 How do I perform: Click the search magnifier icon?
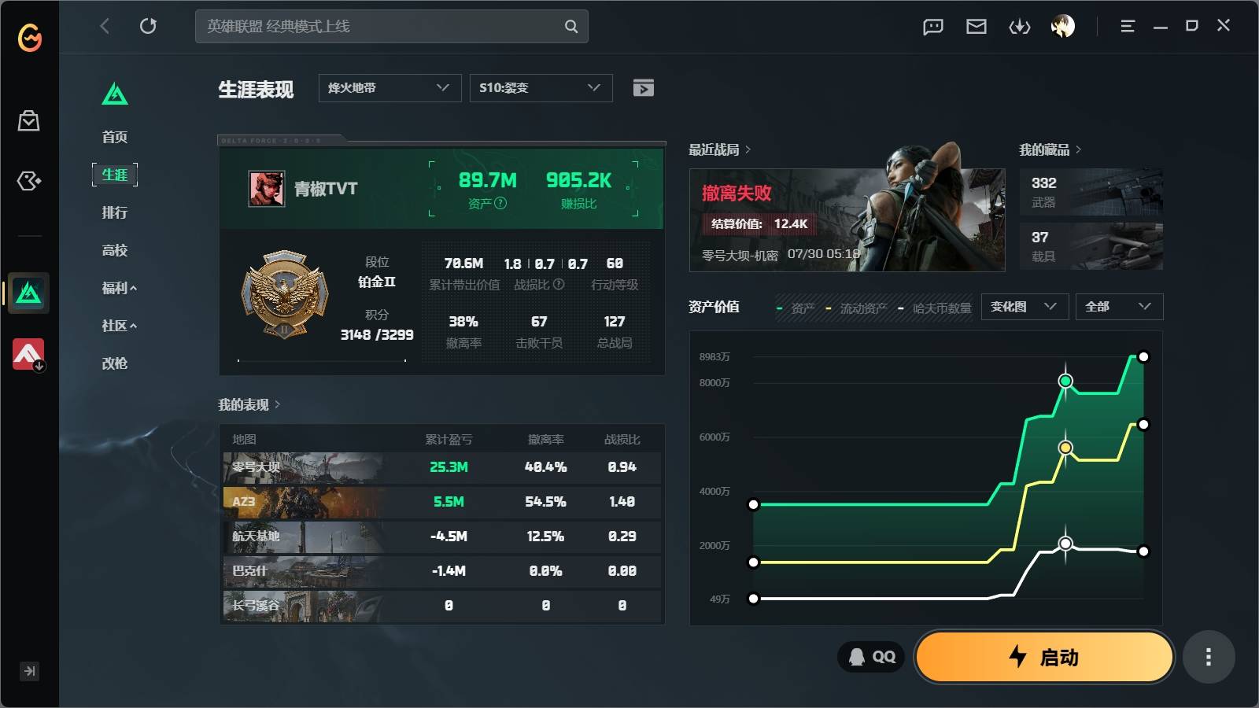point(571,27)
